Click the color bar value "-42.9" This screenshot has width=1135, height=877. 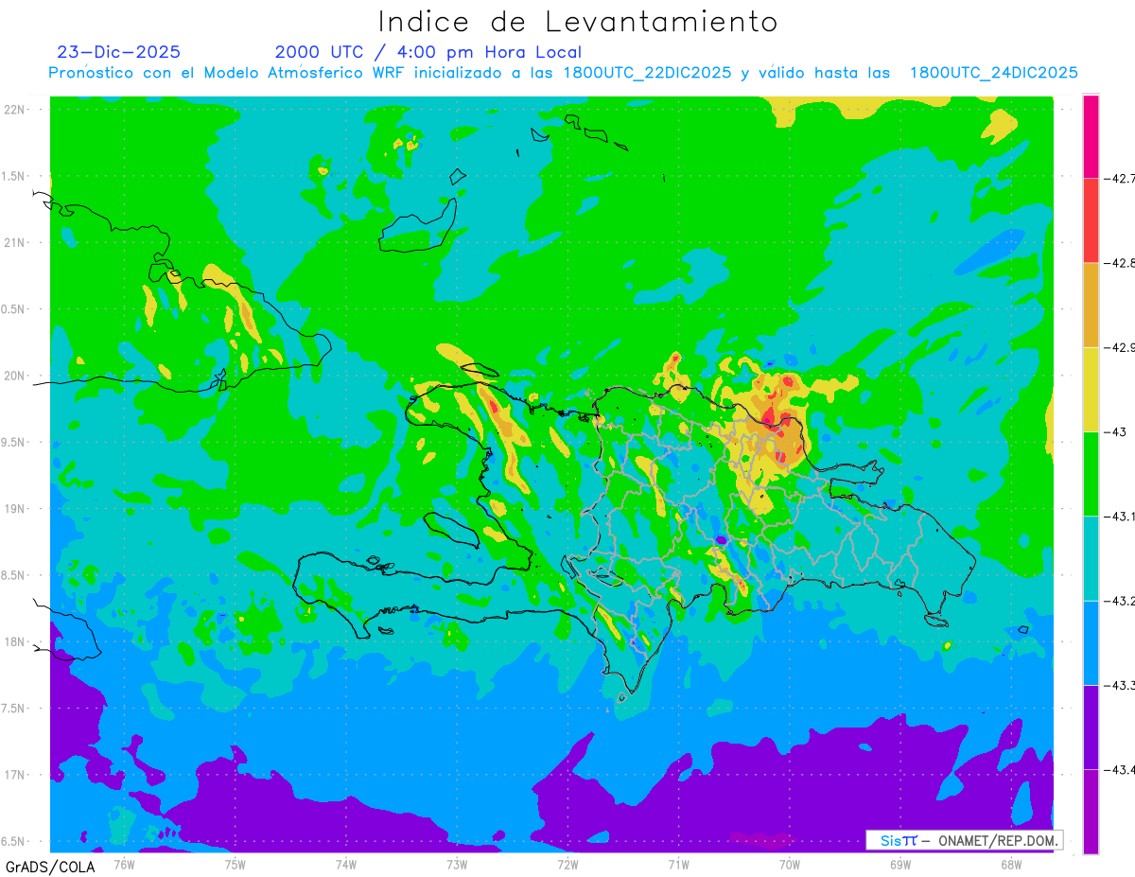[x=1120, y=347]
